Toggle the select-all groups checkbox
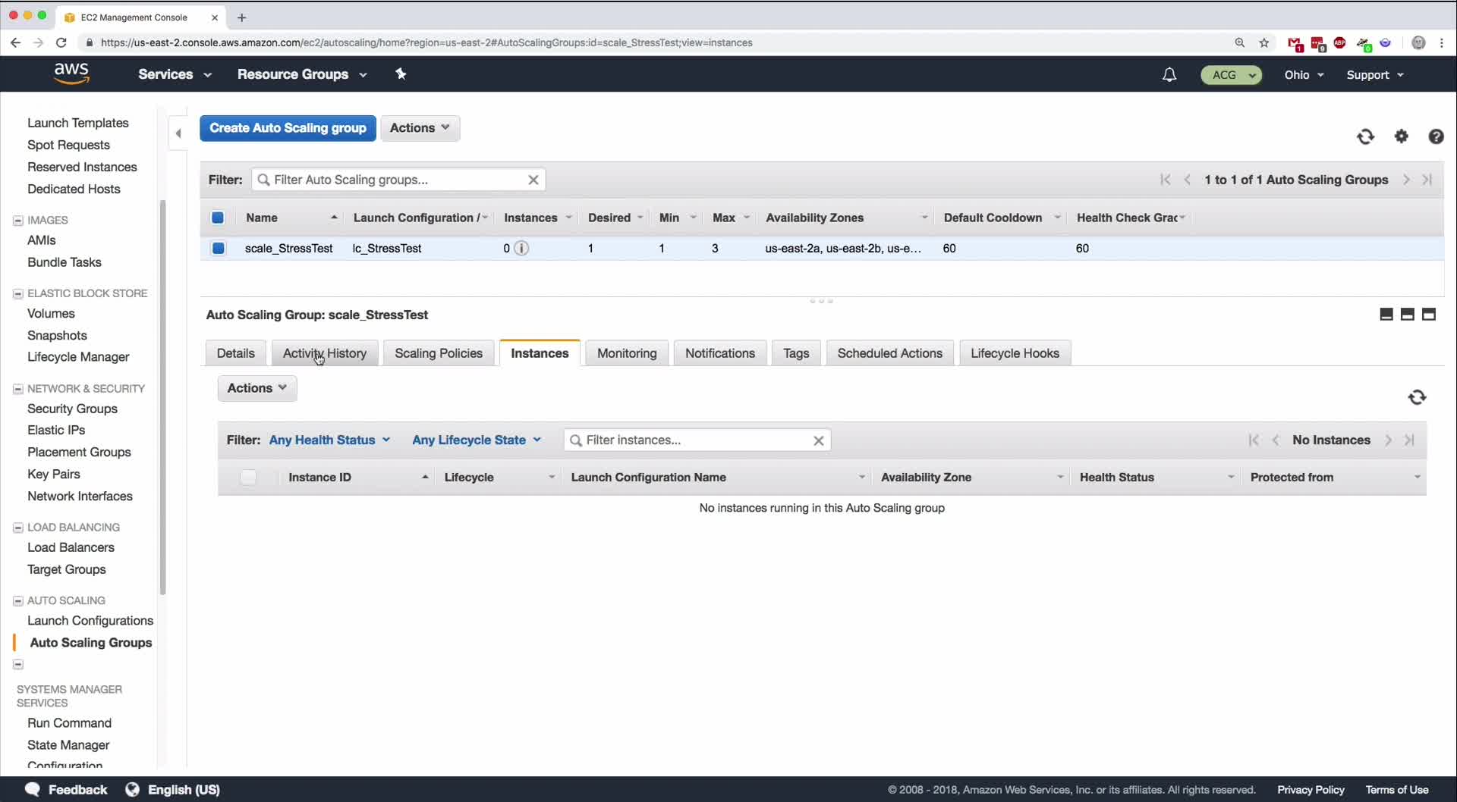Viewport: 1457px width, 802px height. pos(218,218)
